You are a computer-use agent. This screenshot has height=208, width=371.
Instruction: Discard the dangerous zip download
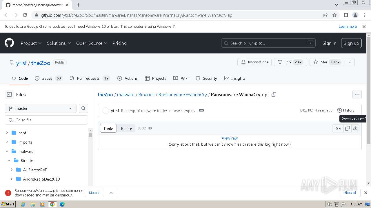click(94, 193)
